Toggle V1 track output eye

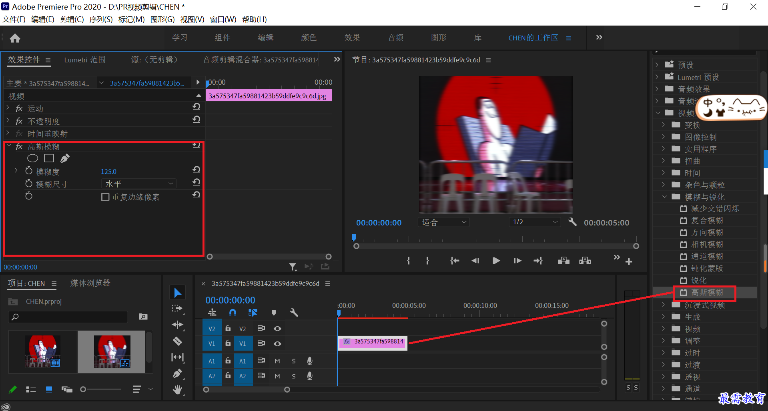[x=277, y=343]
